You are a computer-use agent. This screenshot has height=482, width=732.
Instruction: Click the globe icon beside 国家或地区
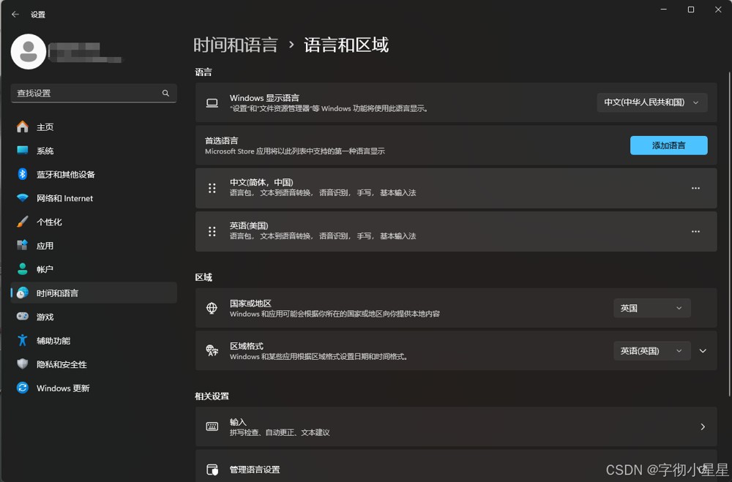pyautogui.click(x=212, y=308)
